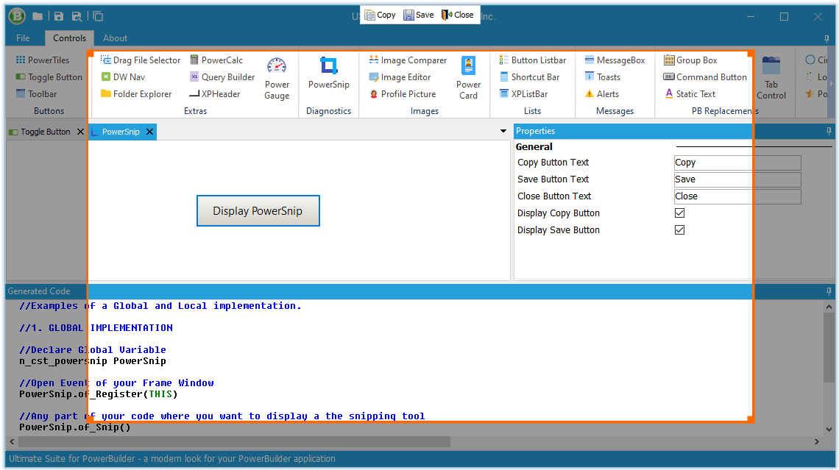Select the Group Box control
Image resolution: width=839 pixels, height=470 pixels.
click(690, 60)
